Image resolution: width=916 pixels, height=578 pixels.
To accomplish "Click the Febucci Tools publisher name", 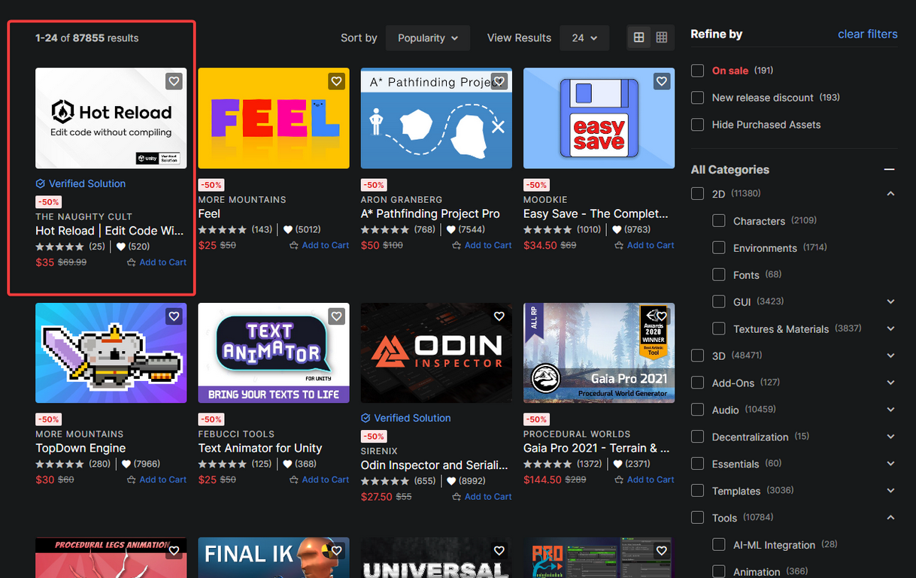I will (x=236, y=434).
